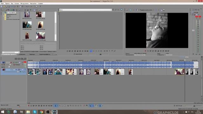The image size is (203, 114).
Task: Click Save Snapshot to File icon
Action: coord(164,10)
